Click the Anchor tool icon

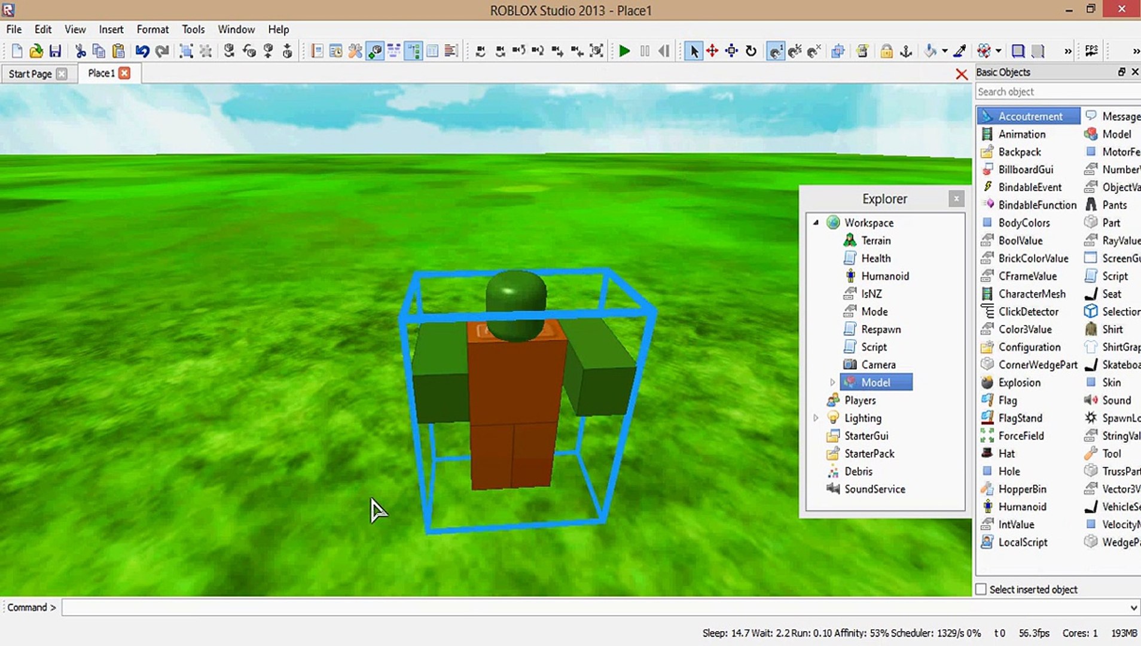pos(906,51)
